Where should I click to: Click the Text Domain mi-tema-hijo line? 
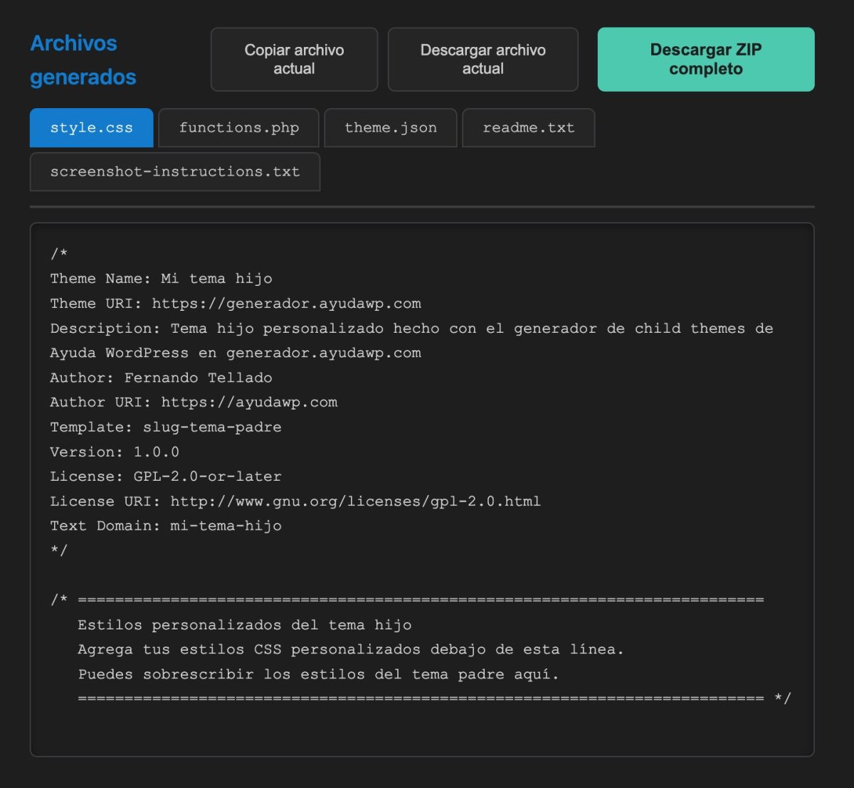pyautogui.click(x=166, y=526)
